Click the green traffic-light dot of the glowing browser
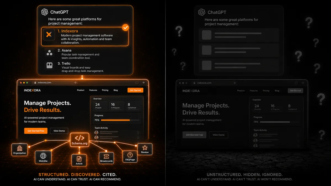 [x=27, y=83]
